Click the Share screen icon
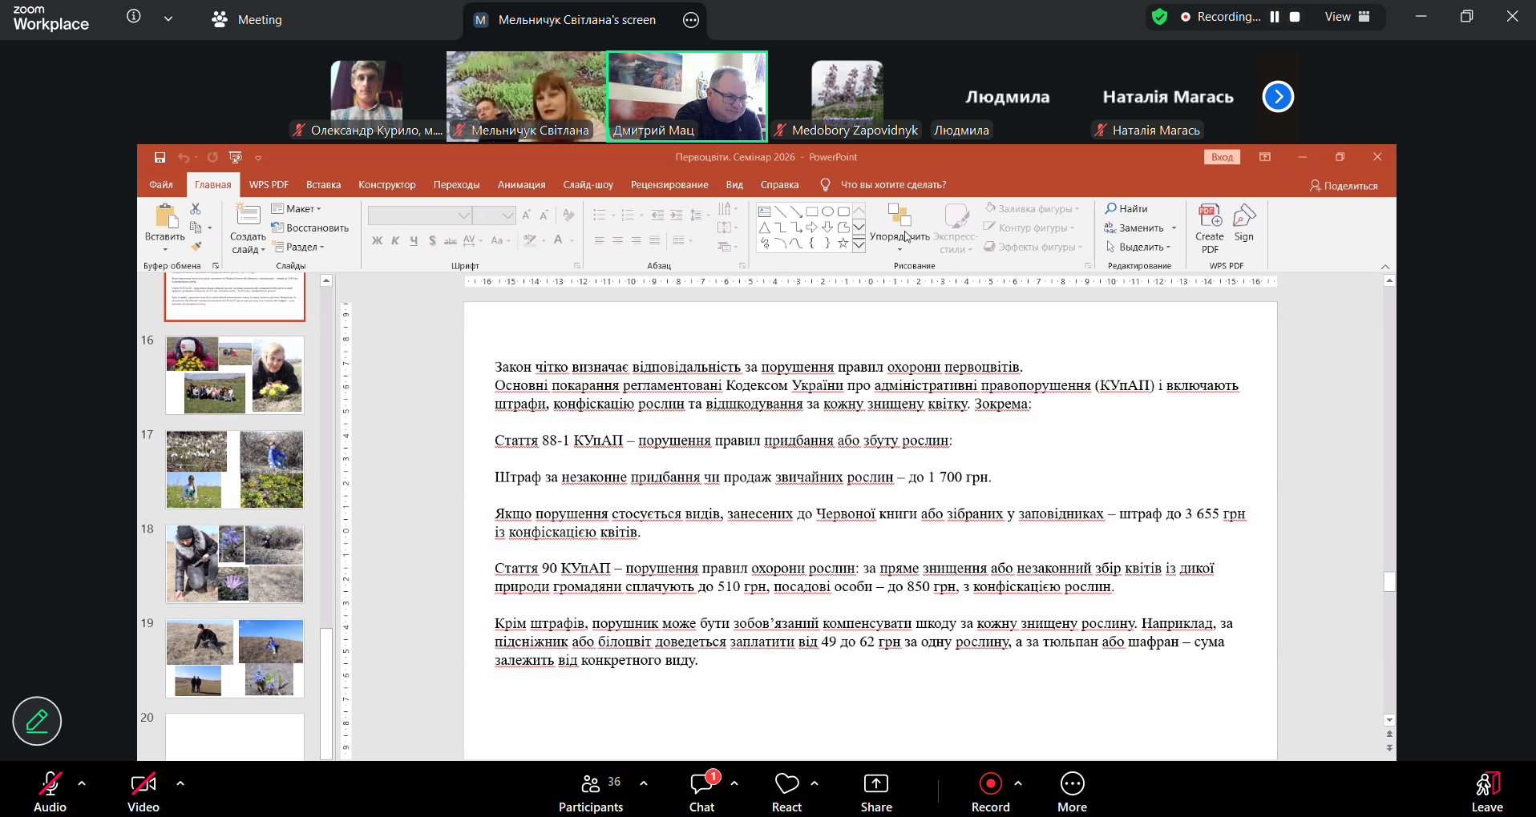Viewport: 1536px width, 817px height. tap(875, 791)
